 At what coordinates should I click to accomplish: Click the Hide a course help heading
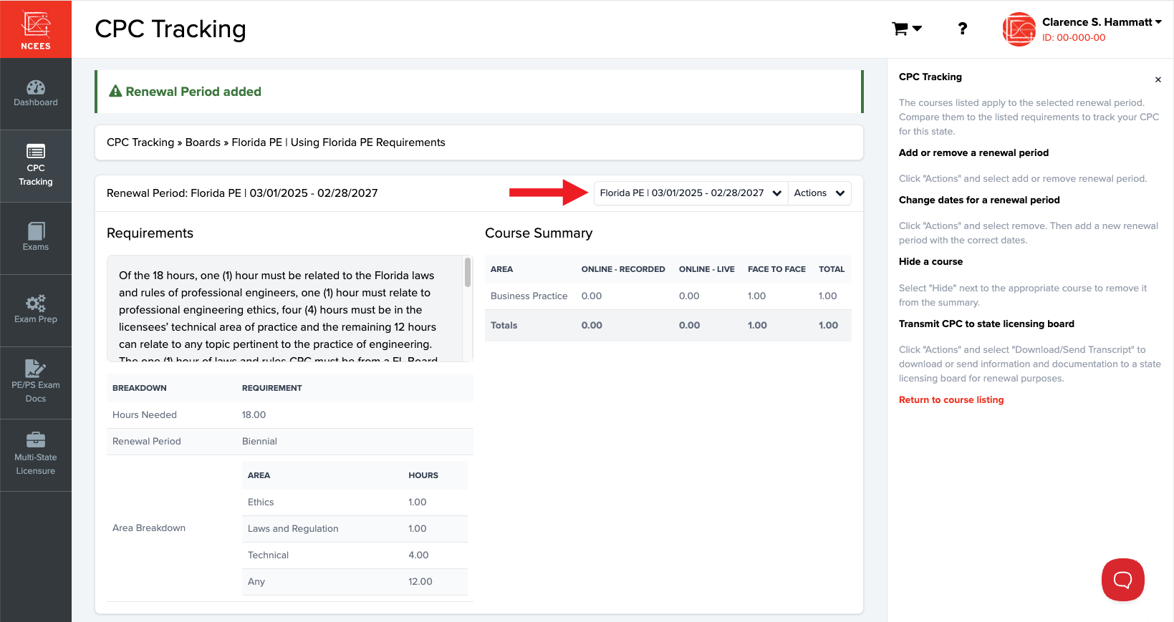930,262
